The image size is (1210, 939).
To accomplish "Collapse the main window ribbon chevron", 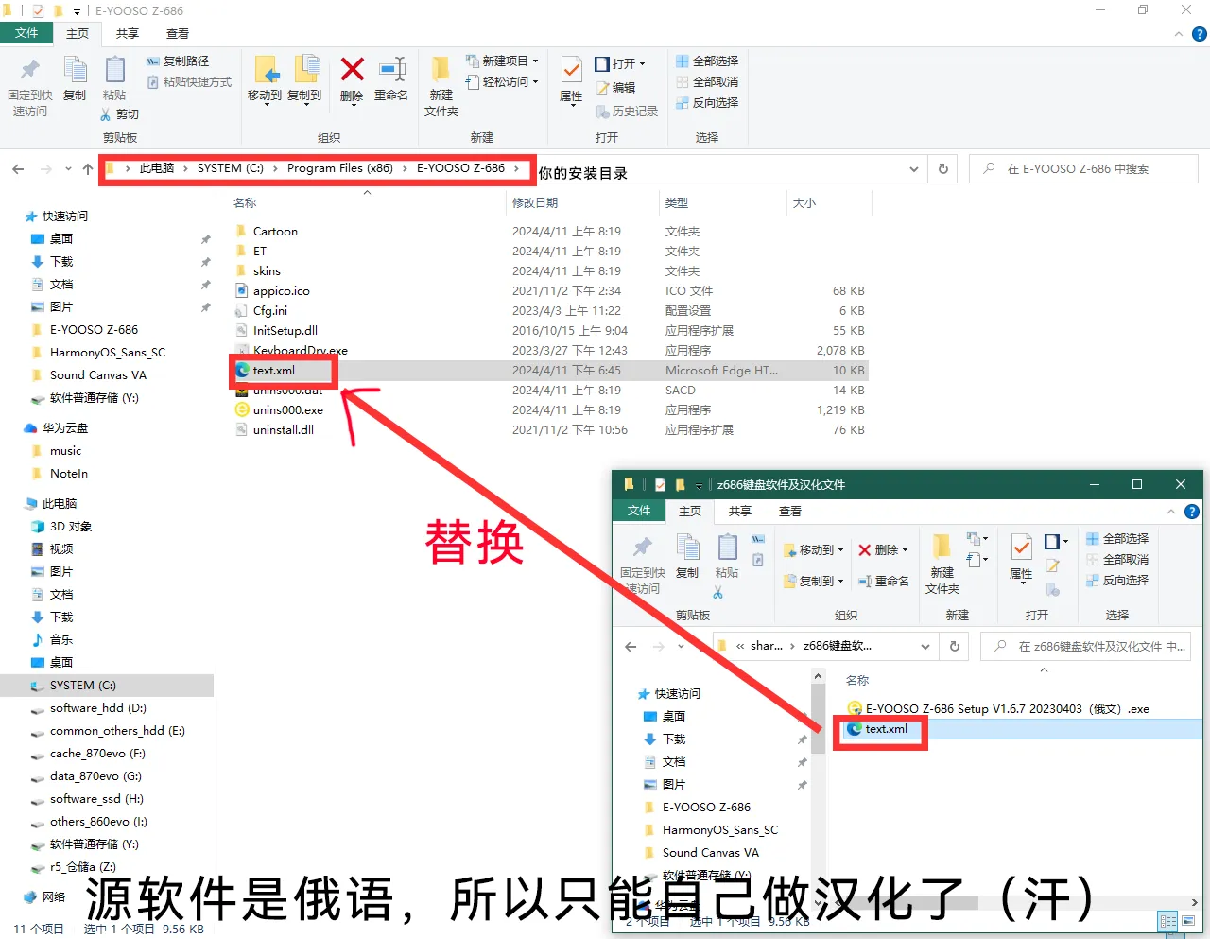I will coord(1178,34).
